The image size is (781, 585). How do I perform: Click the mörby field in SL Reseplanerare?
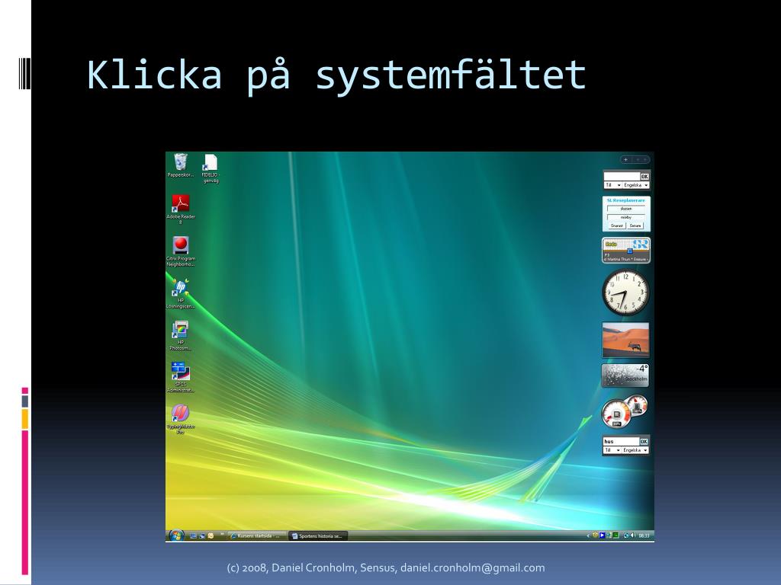tap(626, 217)
